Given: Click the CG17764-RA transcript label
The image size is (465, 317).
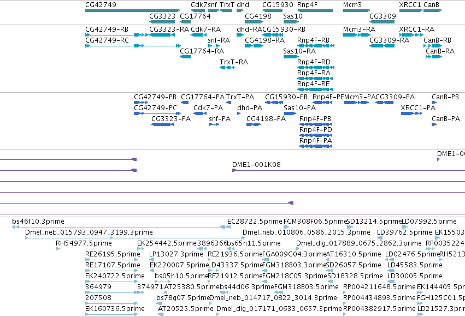Looking at the screenshot, I should [202, 51].
